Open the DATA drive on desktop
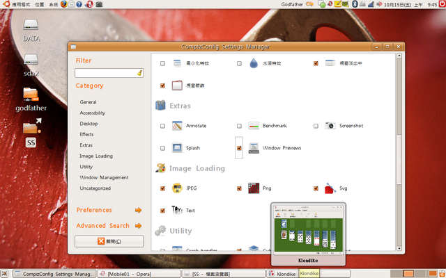Screen dimensions: 446x278 (31, 30)
